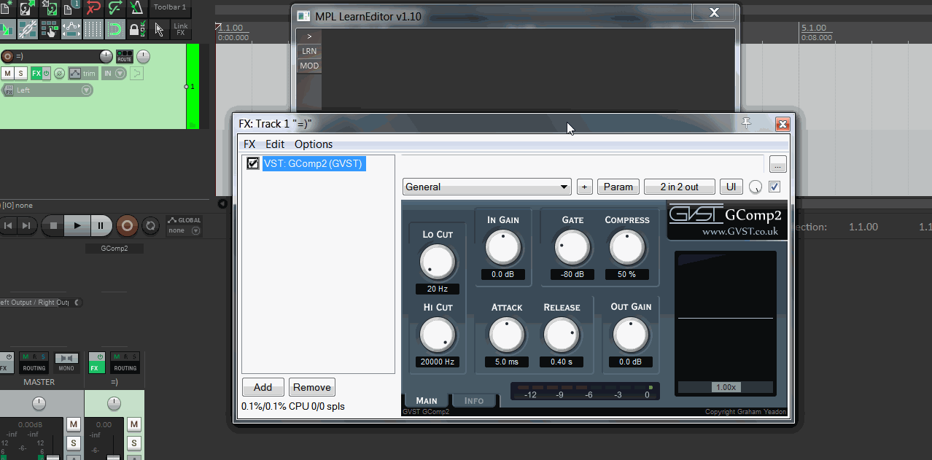Viewport: 932px width, 460px height.
Task: Click the save project disk icon
Action: [x=49, y=9]
